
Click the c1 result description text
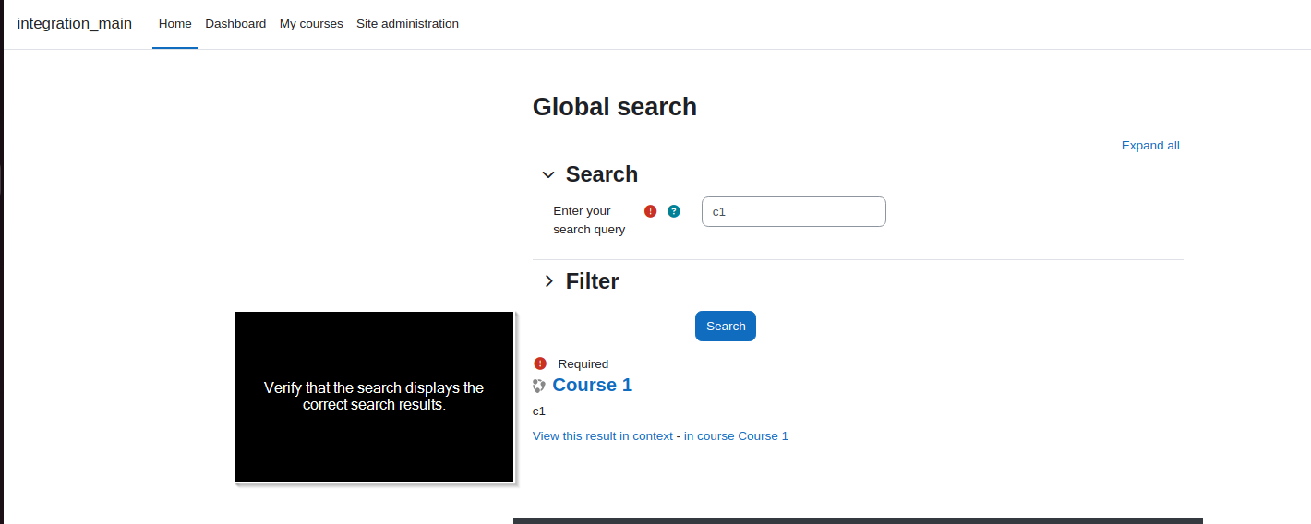[x=539, y=411]
